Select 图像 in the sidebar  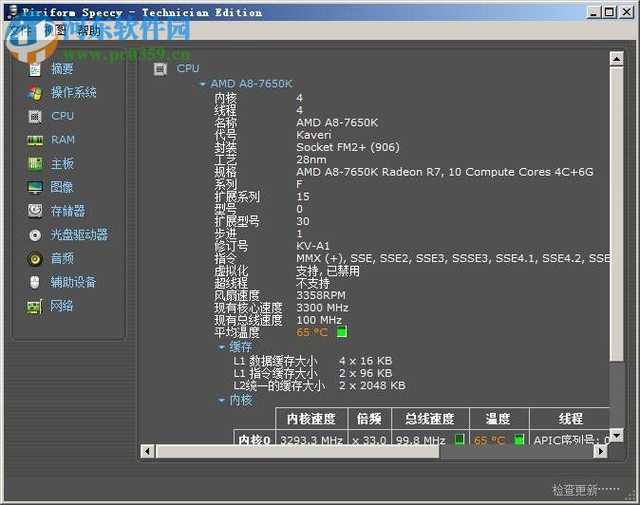tap(62, 187)
